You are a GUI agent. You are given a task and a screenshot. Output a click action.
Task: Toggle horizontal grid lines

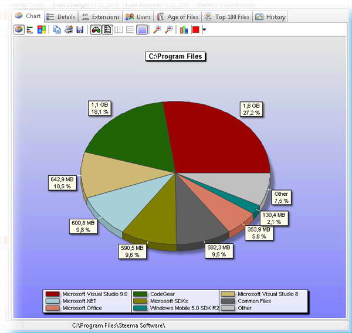pyautogui.click(x=130, y=30)
